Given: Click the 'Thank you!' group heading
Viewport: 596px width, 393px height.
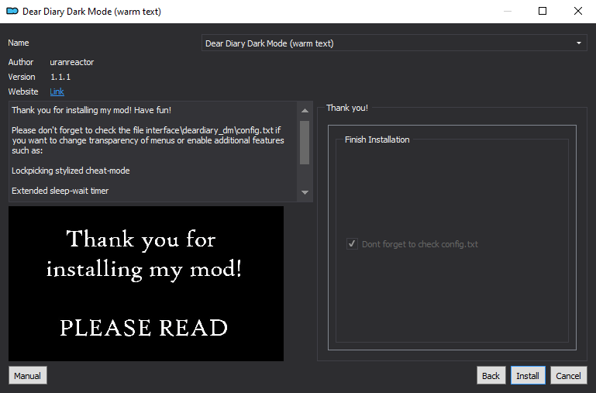Looking at the screenshot, I should pyautogui.click(x=347, y=108).
